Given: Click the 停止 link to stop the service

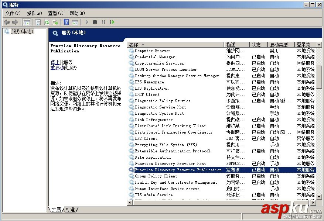Looking at the screenshot, I should coord(55,62).
